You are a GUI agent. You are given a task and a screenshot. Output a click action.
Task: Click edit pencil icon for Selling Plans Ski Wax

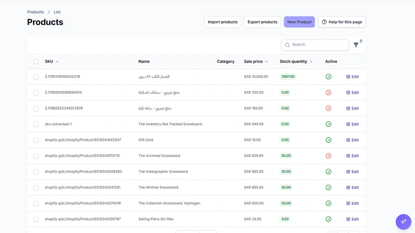click(348, 219)
